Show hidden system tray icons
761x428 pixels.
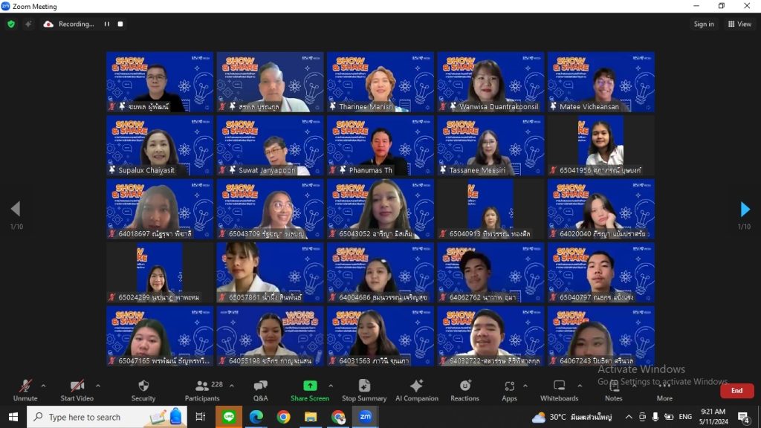(629, 417)
